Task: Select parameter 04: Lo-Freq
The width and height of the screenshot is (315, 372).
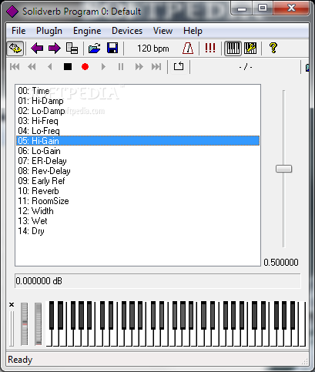Action: coord(138,131)
